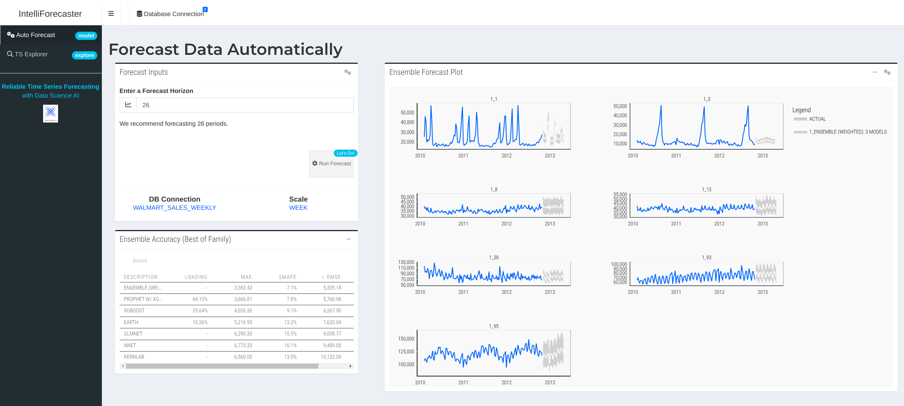The image size is (904, 406).
Task: Sort table by the RMSE column header
Action: 333,277
